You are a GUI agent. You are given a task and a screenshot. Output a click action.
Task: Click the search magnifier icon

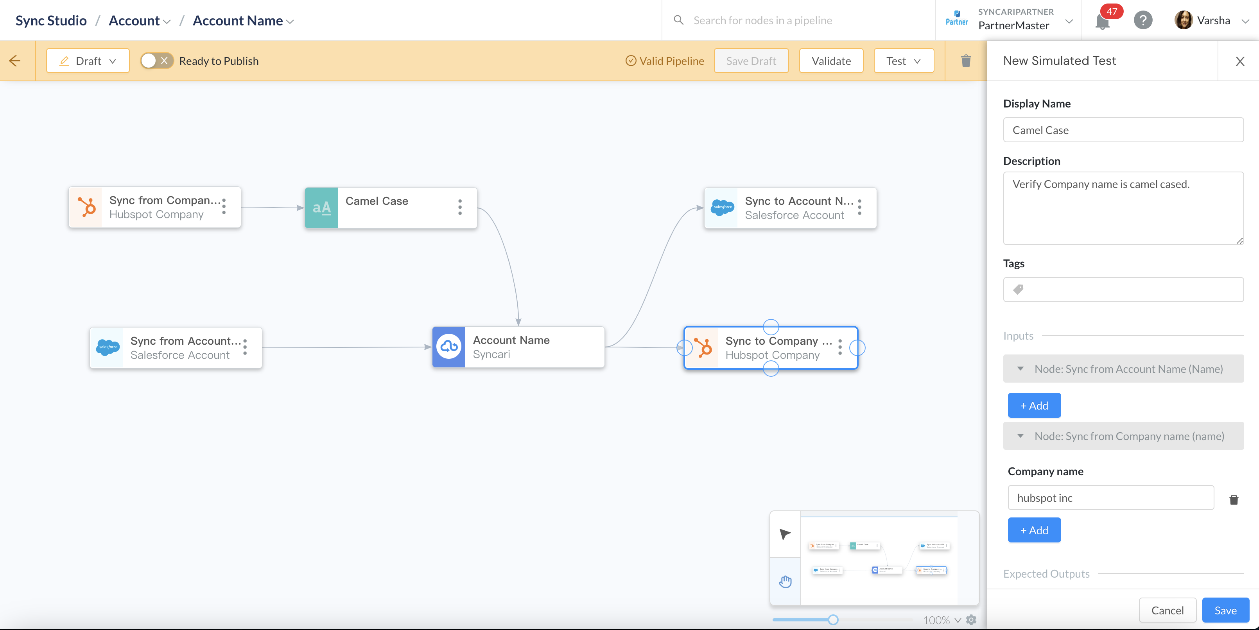(678, 20)
